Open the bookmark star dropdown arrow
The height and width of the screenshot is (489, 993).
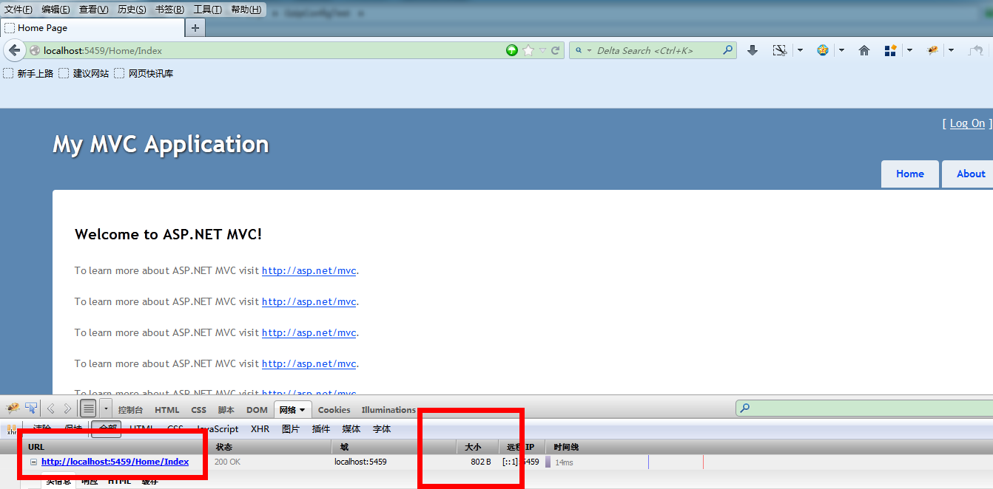click(x=542, y=50)
